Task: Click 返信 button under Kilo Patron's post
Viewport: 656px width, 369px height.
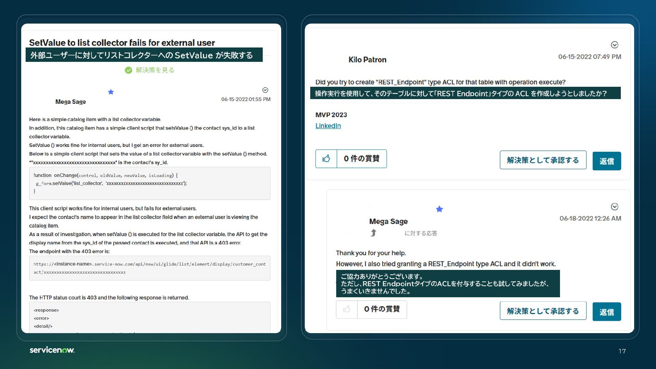Action: 606,161
